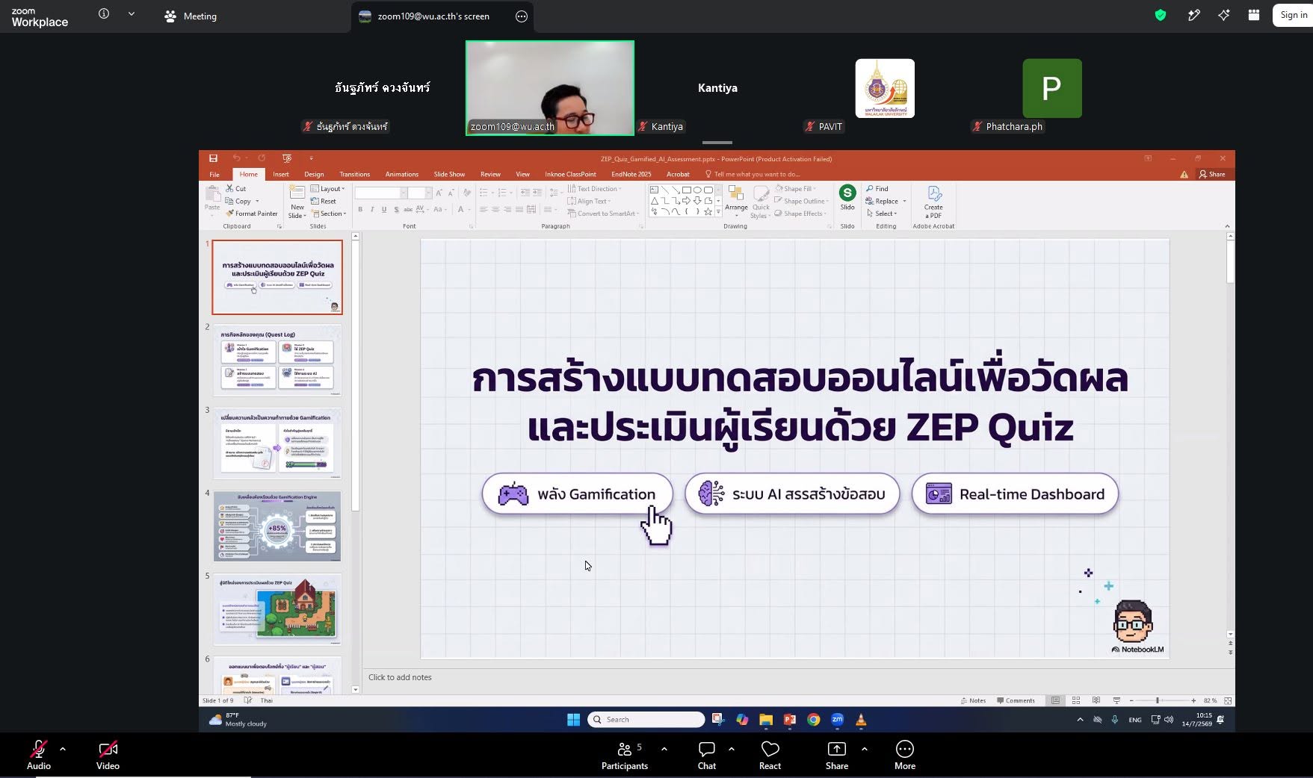Switch to Reading view in the status bar
Screen dimensions: 1313x778
point(1096,700)
